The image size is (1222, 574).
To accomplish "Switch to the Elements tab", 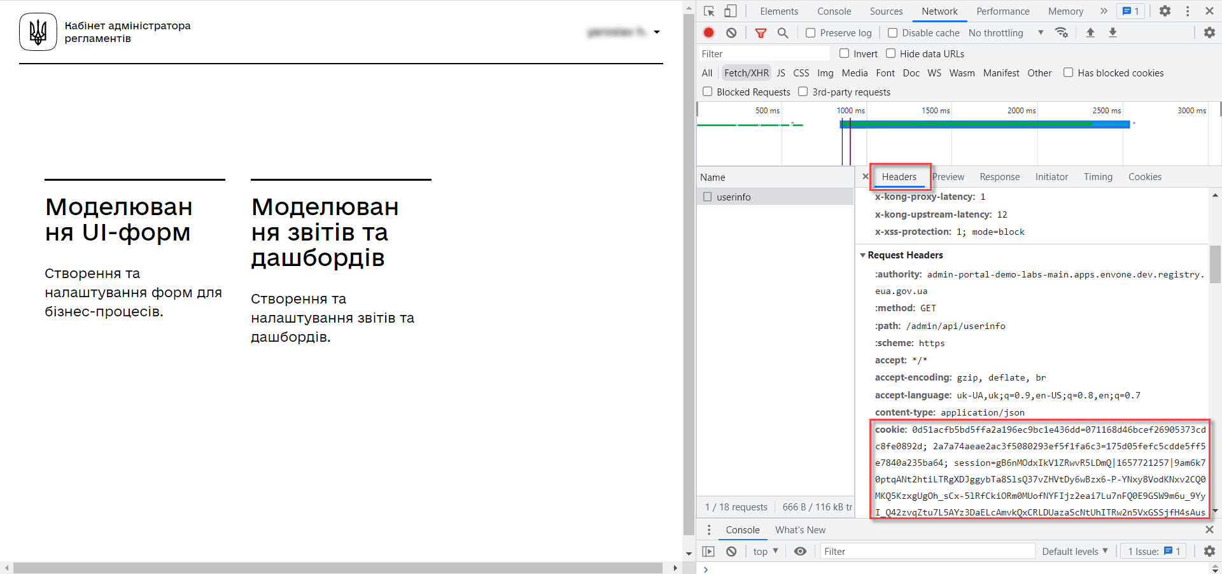I will point(779,11).
